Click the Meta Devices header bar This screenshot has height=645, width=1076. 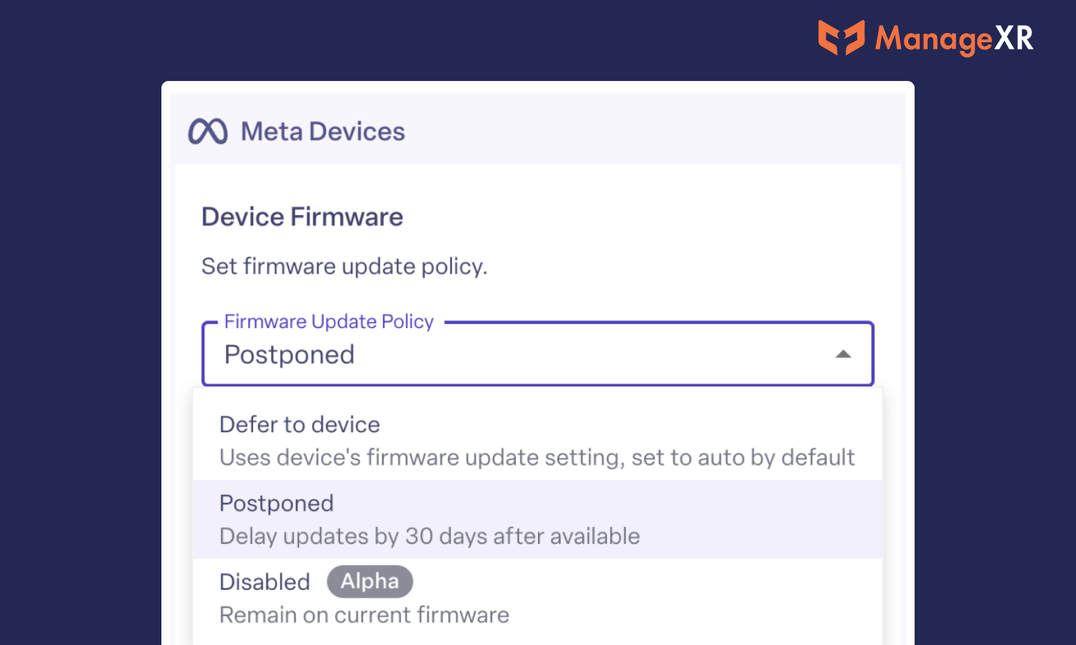point(537,130)
